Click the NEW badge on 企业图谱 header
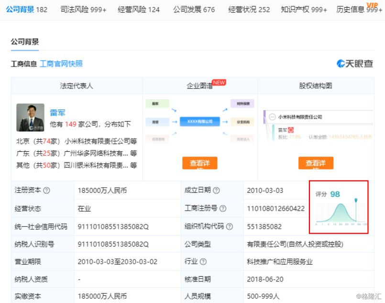 (x=218, y=82)
